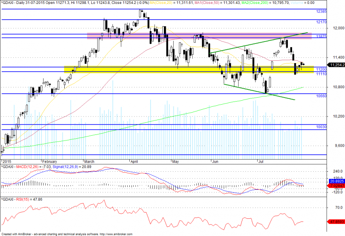
Task: Click the current price tag 11,254.2
Action: point(336,65)
